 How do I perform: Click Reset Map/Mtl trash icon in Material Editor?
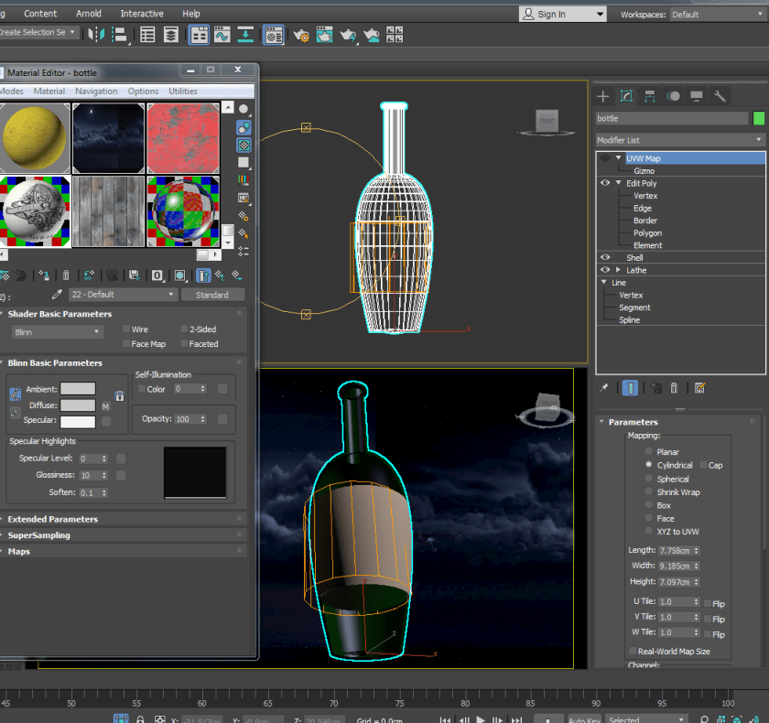(66, 275)
